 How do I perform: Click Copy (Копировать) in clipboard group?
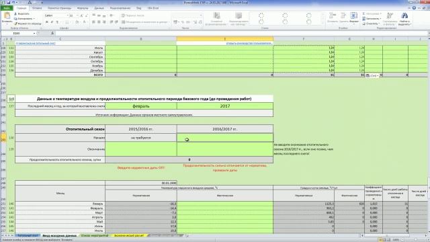point(24,19)
